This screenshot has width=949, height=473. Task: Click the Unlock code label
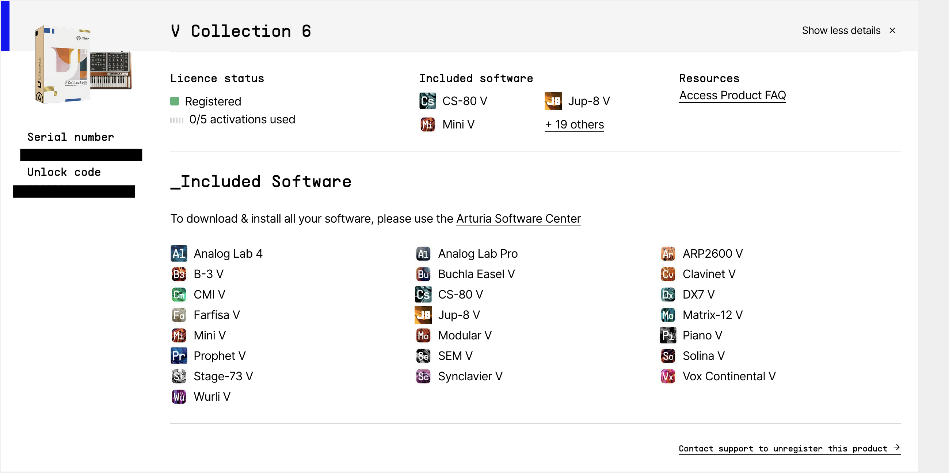pyautogui.click(x=64, y=172)
